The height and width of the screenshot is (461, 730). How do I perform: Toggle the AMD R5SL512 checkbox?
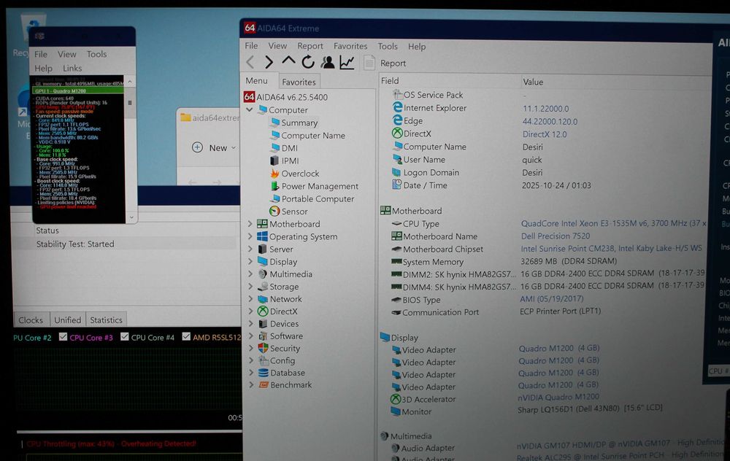[x=186, y=336]
